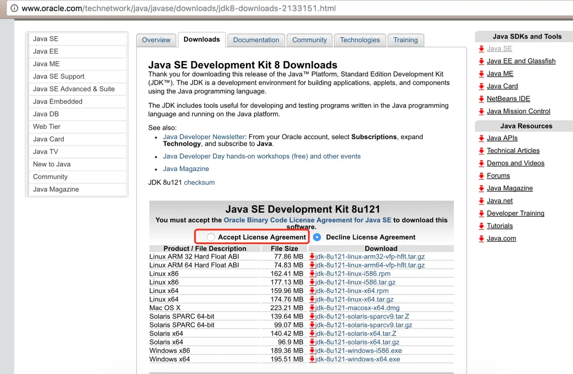Download jdk-8u121-windows-x64.exe file link
The image size is (573, 374).
pos(358,359)
